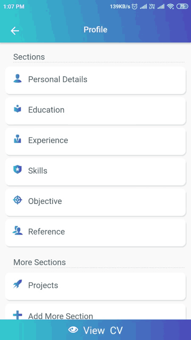191x340 pixels.
Task: Click the Skills shield star icon
Action: [17, 170]
